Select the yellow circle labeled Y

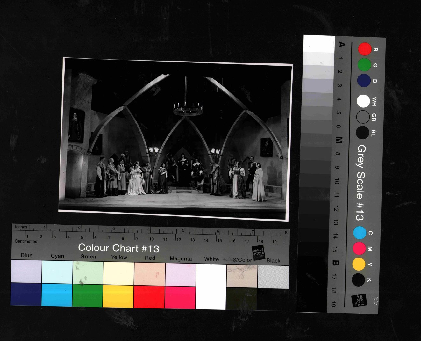pyautogui.click(x=359, y=264)
